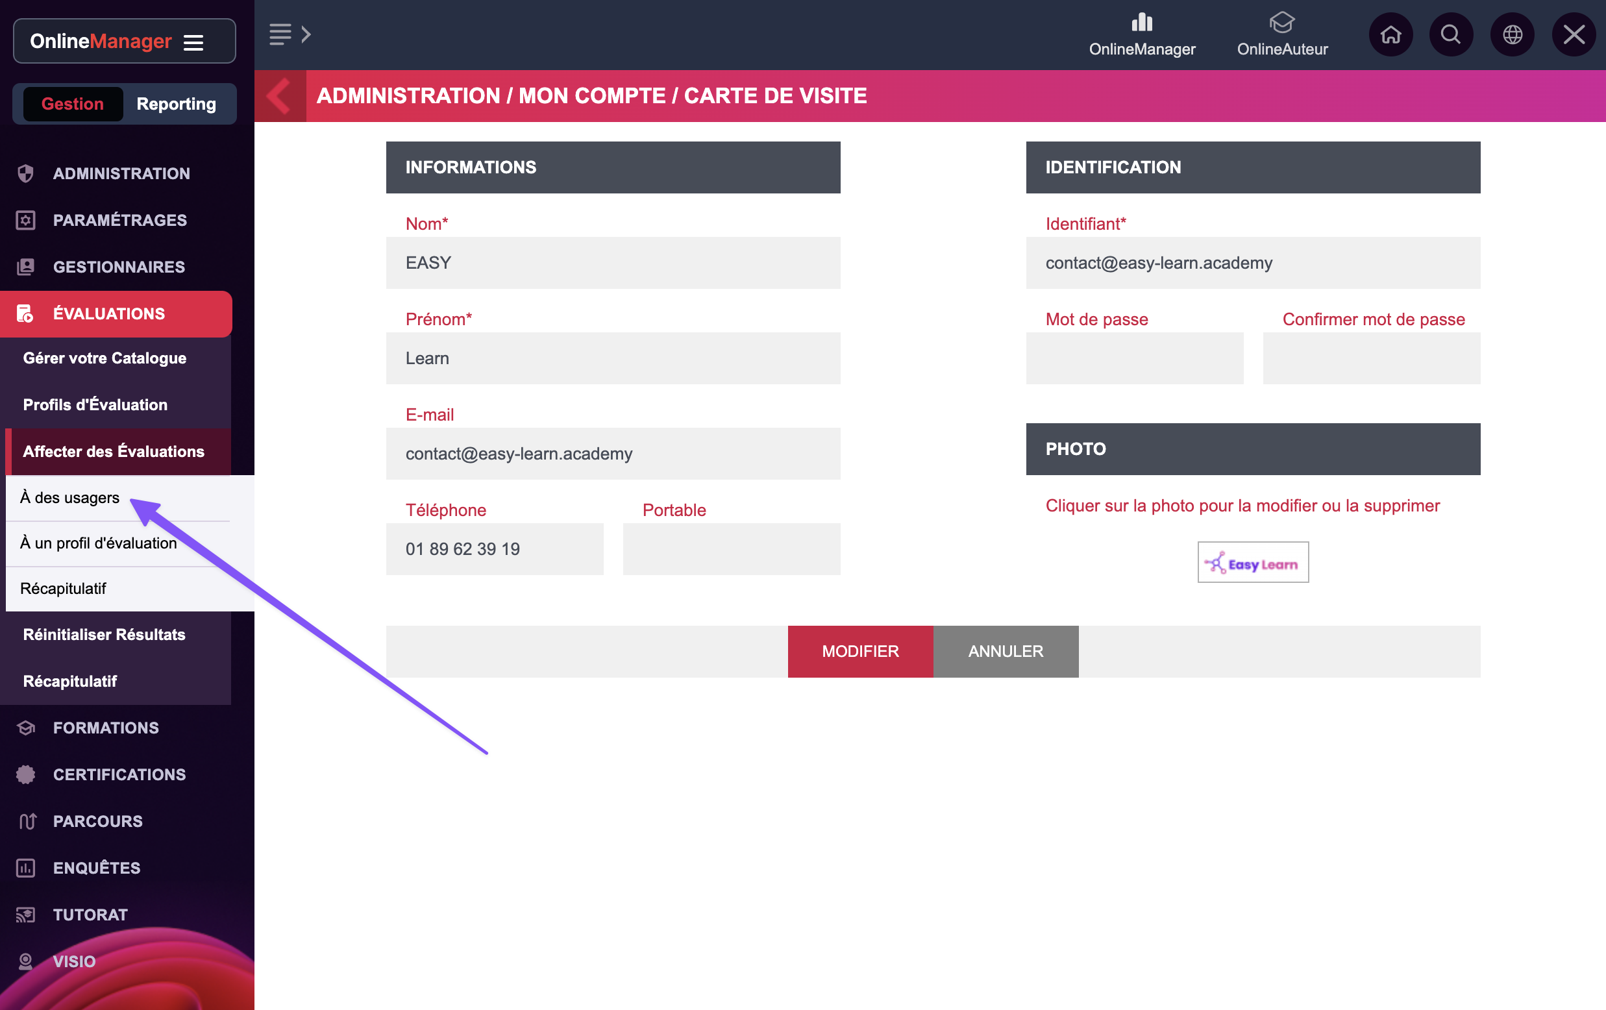The height and width of the screenshot is (1010, 1606).
Task: Open the Certifications sidebar section
Action: 119,774
